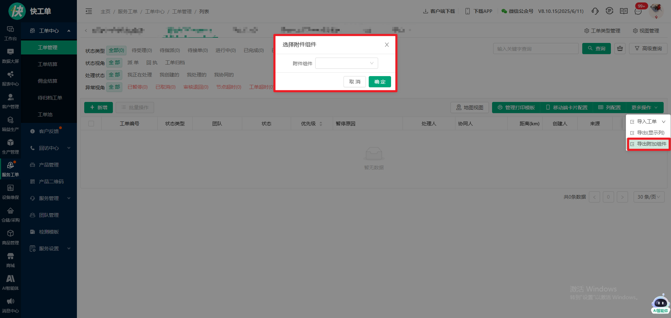This screenshot has width=671, height=318.
Task: Click the collapse sidebar hamburger icon
Action: click(89, 12)
